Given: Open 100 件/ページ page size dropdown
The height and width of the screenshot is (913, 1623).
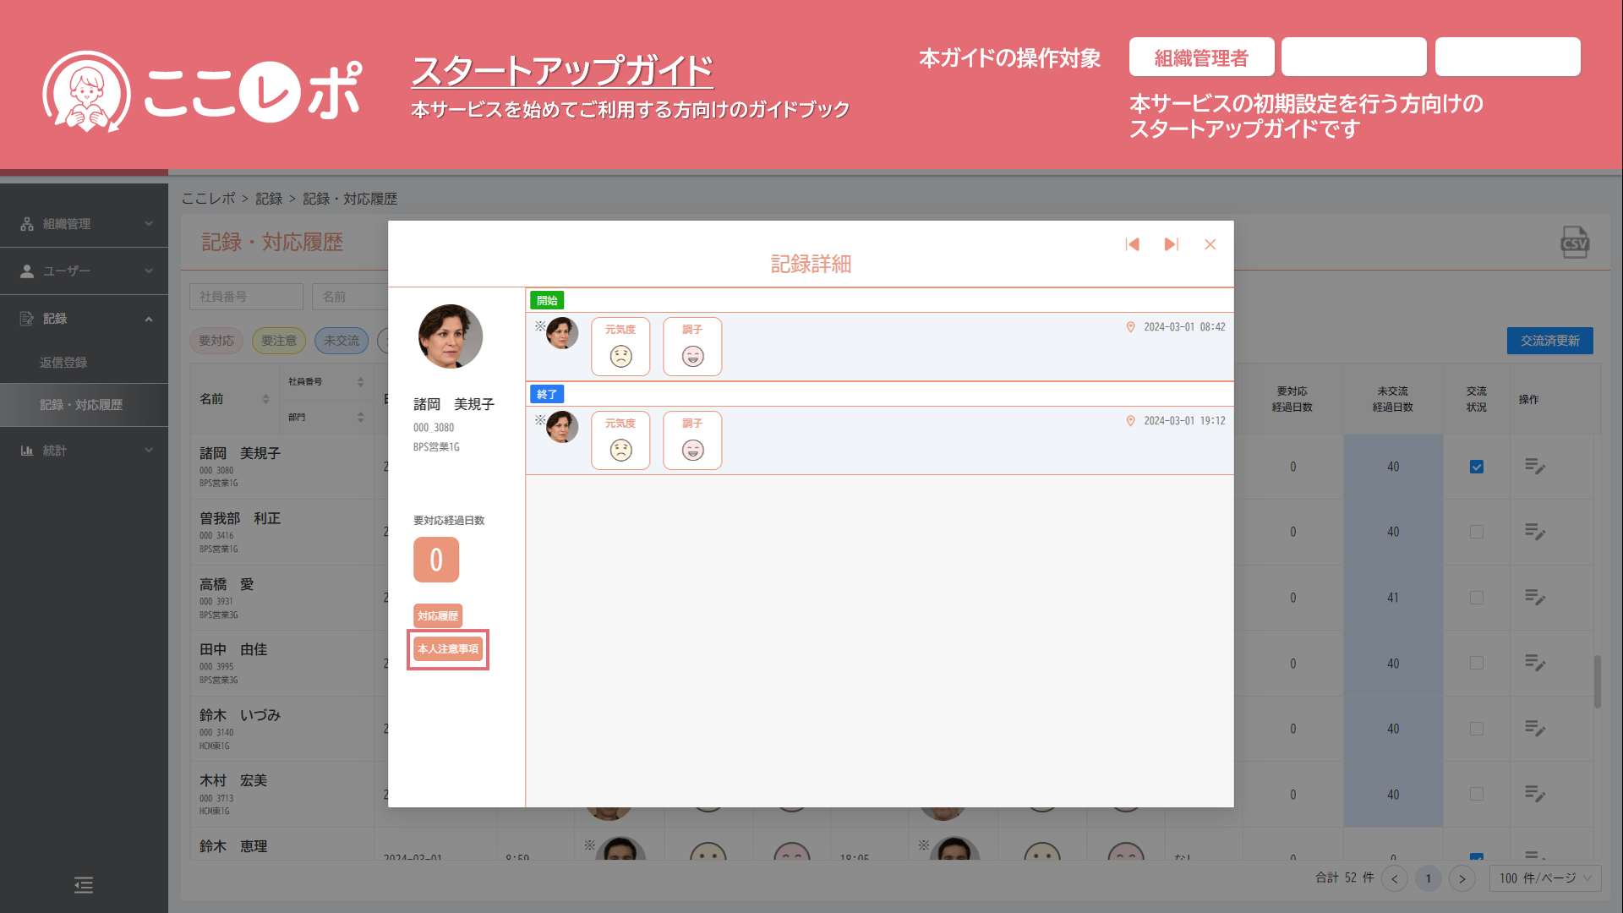Looking at the screenshot, I should click(1544, 878).
